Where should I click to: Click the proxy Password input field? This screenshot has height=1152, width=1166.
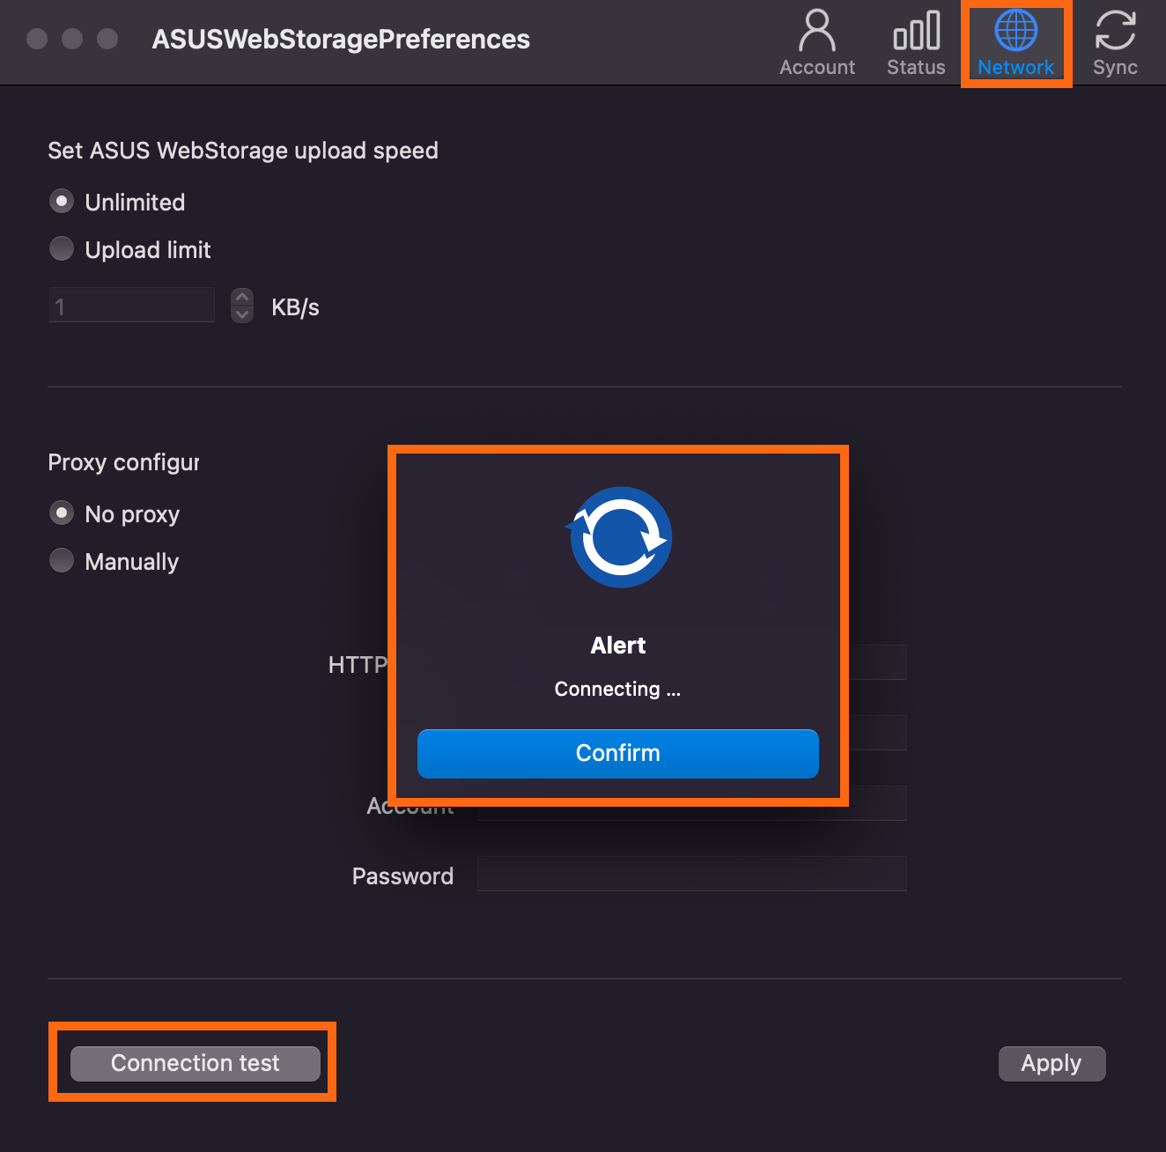[691, 874]
